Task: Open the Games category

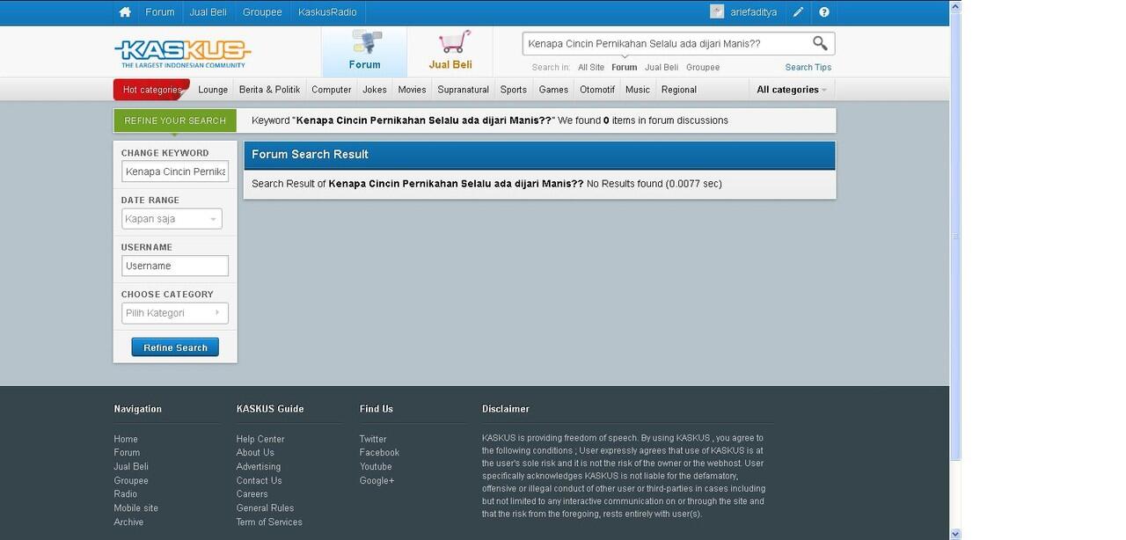Action: tap(553, 90)
